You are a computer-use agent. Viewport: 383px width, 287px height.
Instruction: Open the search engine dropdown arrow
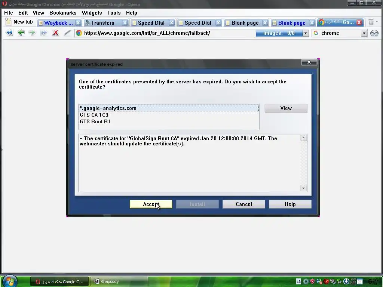[364, 33]
